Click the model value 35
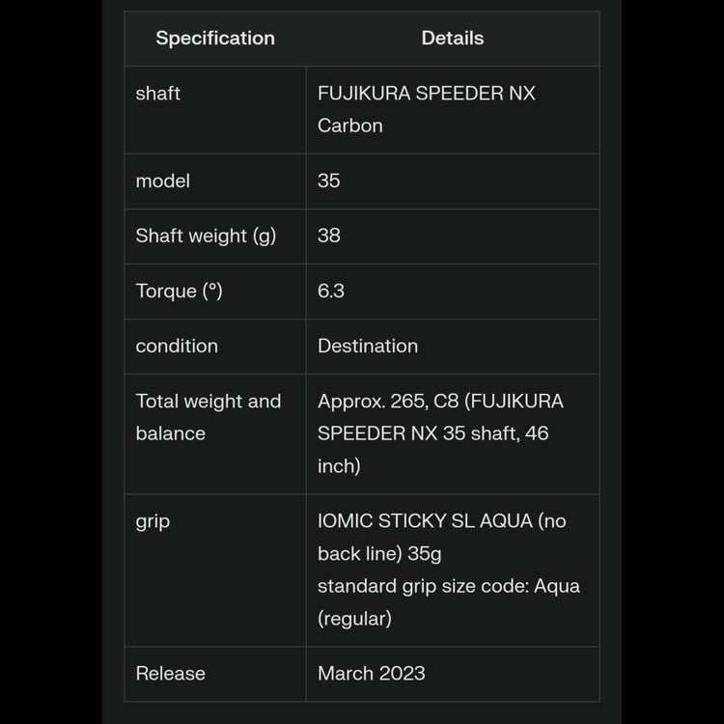Screen dimensions: 724x724 click(328, 181)
